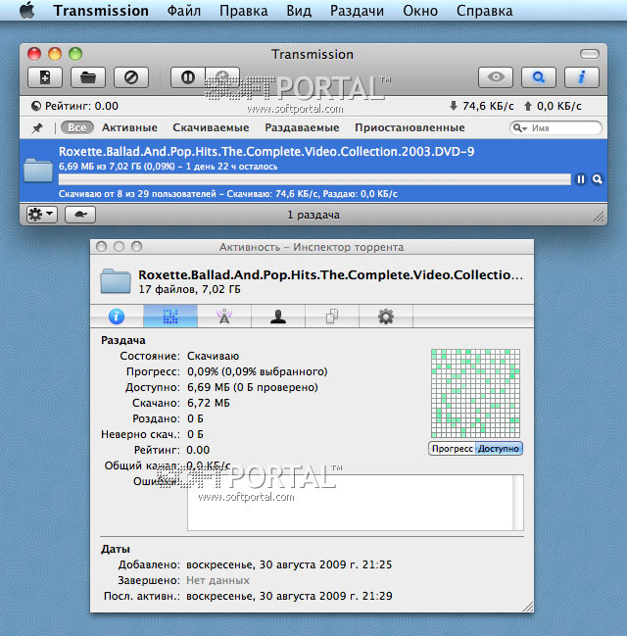Switch to the Peers inspector tab
Image resolution: width=627 pixels, height=636 pixels.
(x=278, y=316)
